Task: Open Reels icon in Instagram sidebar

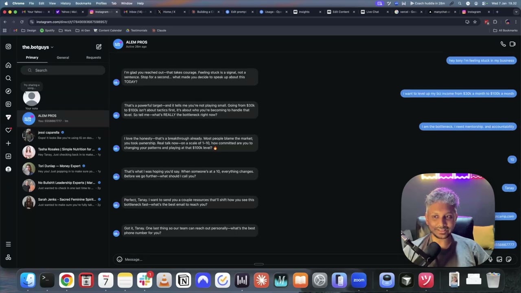Action: 8,104
